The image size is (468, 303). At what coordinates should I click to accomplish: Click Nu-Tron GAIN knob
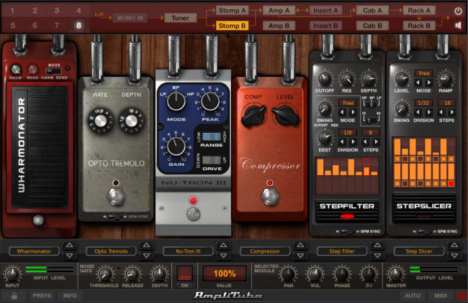tap(176, 146)
